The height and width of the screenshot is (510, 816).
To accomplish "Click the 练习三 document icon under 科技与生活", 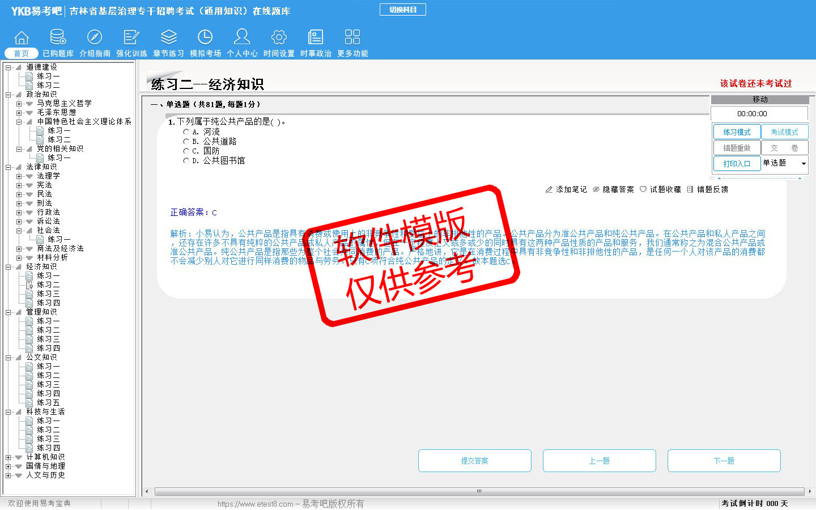I will 29,439.
